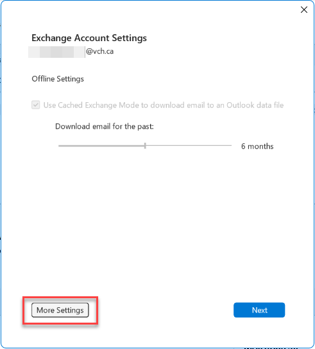Click the Next button
Image resolution: width=315 pixels, height=349 pixels.
[x=259, y=310]
